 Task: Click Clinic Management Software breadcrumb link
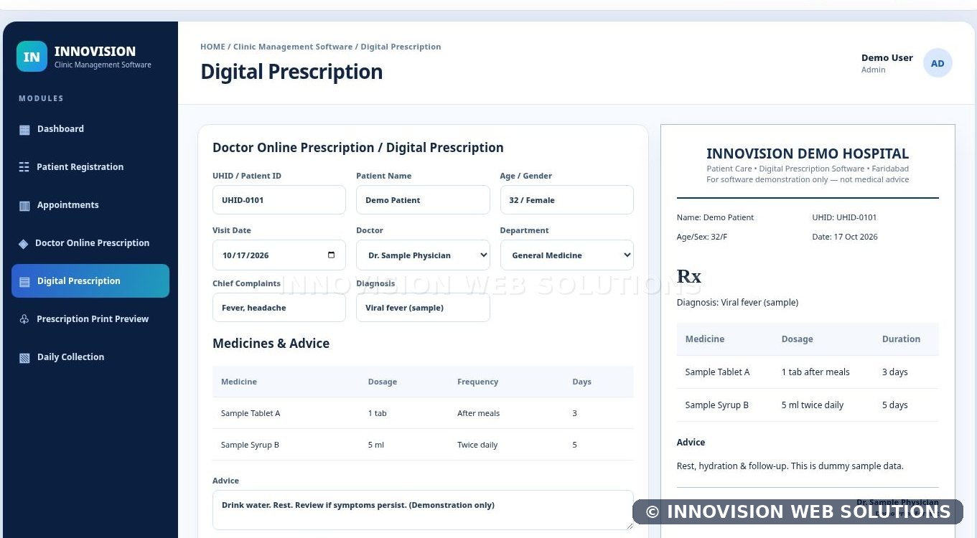tap(293, 47)
